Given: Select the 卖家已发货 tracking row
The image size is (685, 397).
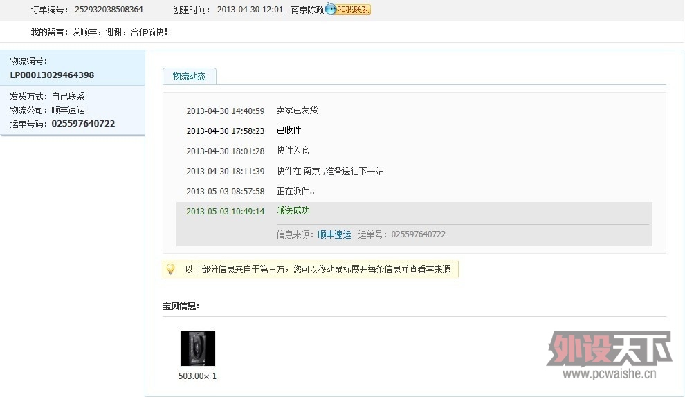Looking at the screenshot, I should point(414,111).
